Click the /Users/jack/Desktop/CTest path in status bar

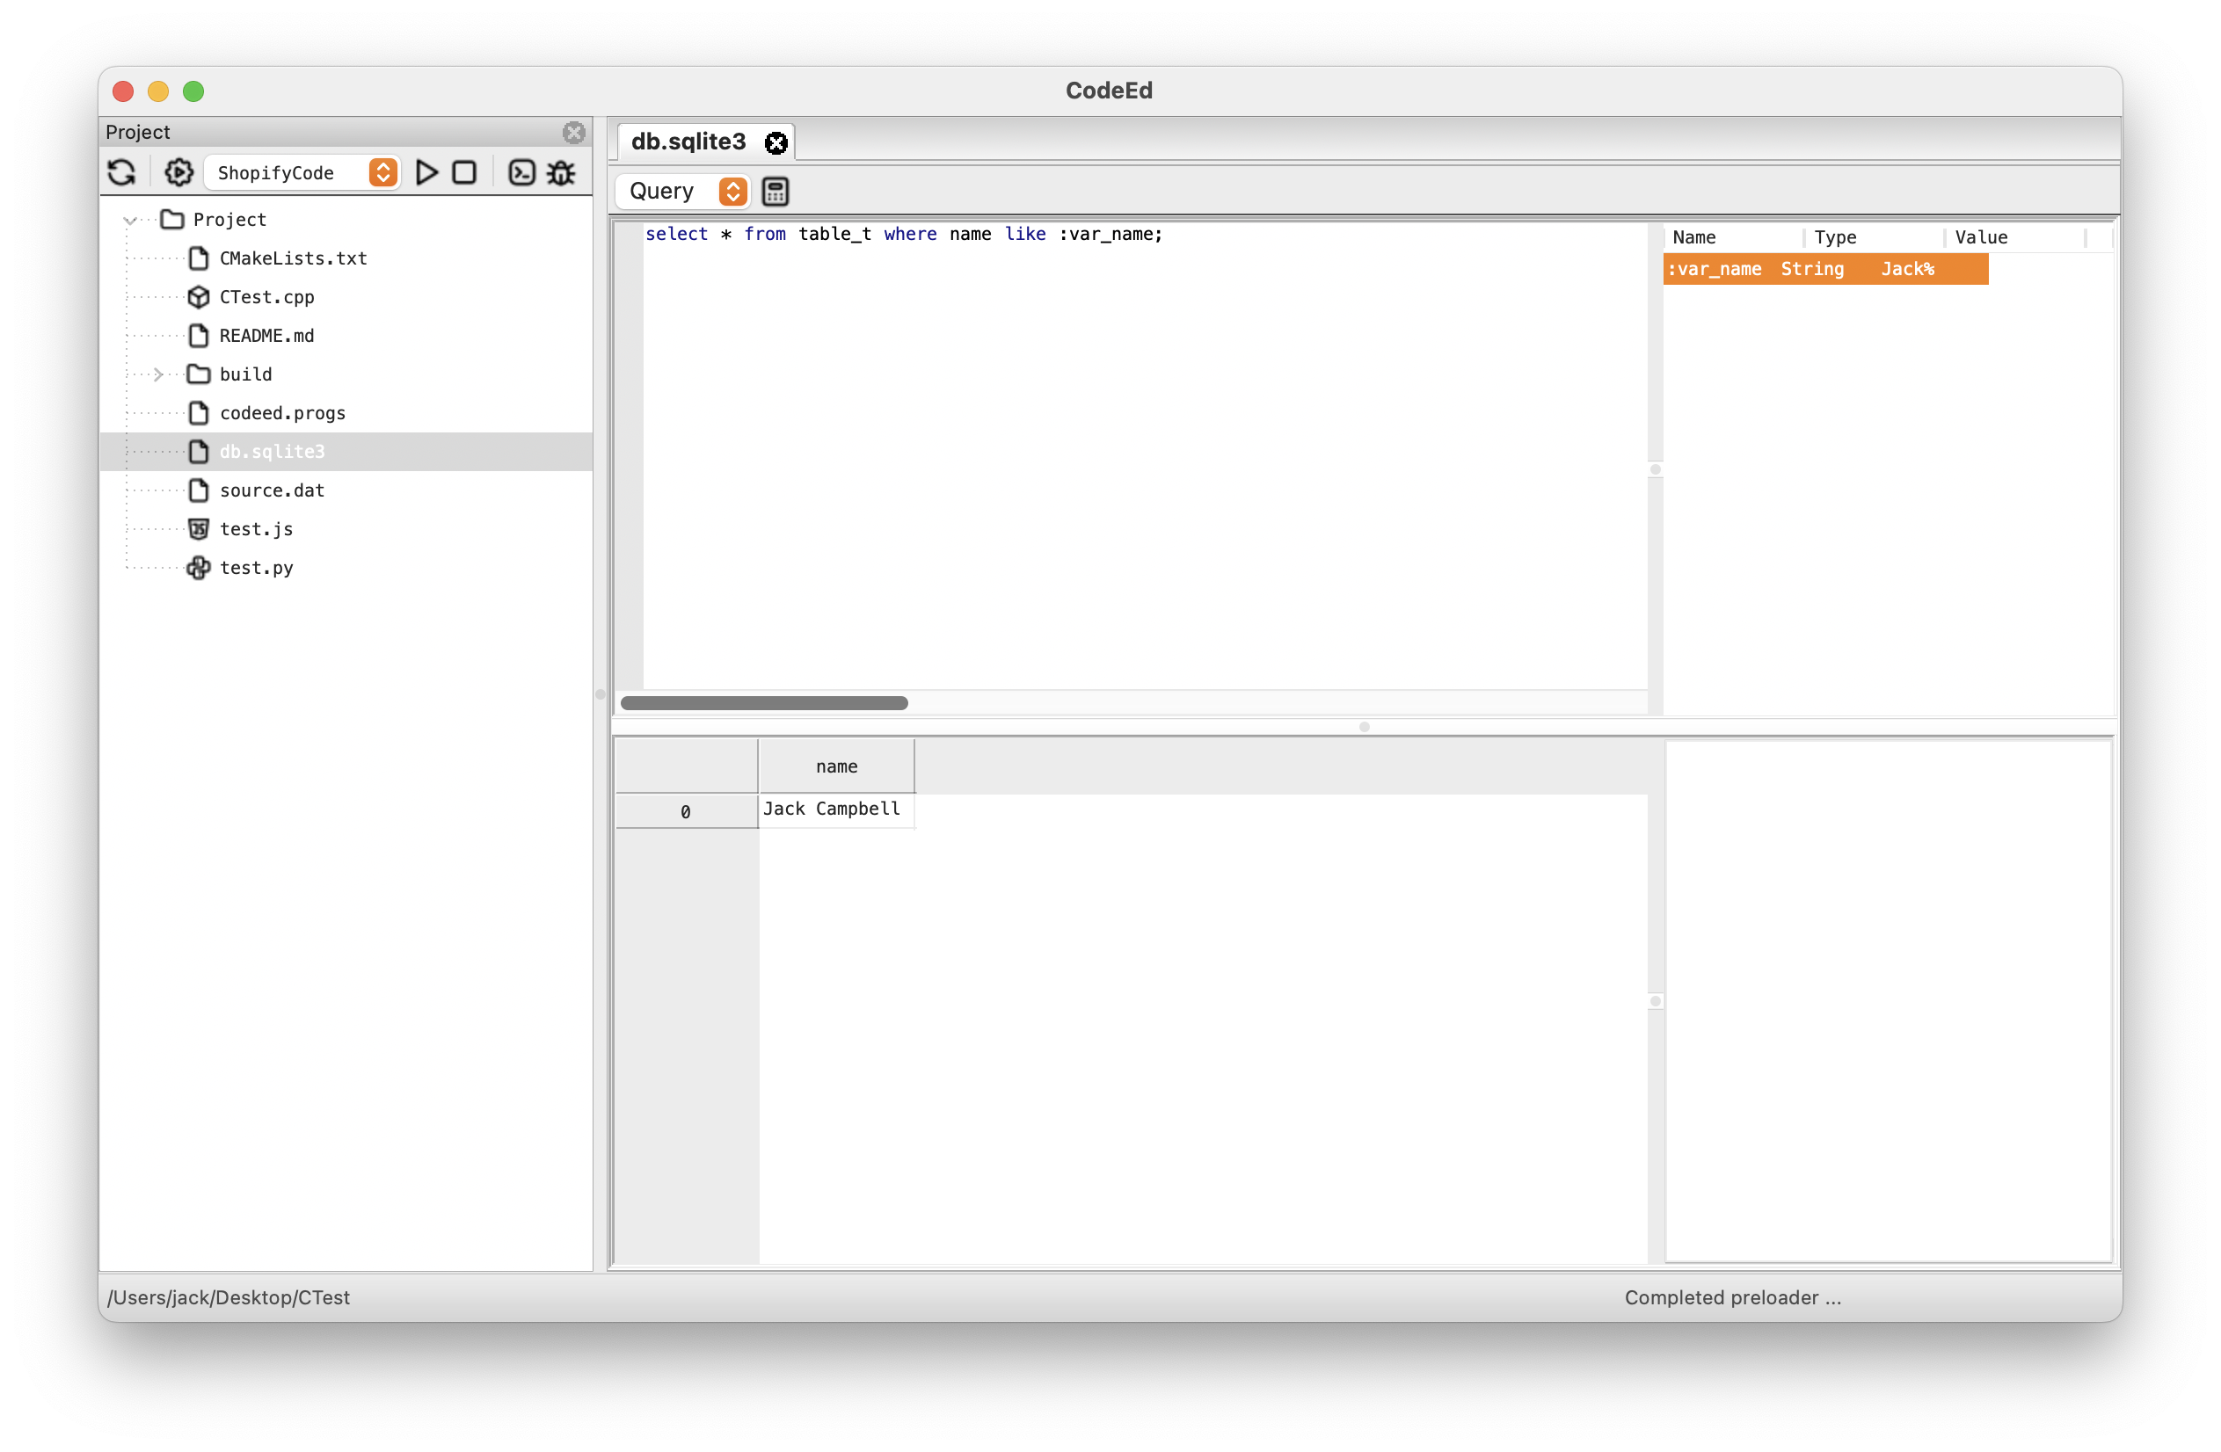click(x=229, y=1298)
